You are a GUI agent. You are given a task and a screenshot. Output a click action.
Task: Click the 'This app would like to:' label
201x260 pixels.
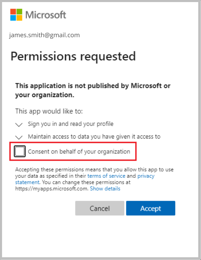click(49, 111)
